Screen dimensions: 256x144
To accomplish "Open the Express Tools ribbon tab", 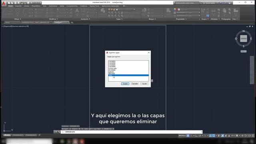I will (x=94, y=6).
